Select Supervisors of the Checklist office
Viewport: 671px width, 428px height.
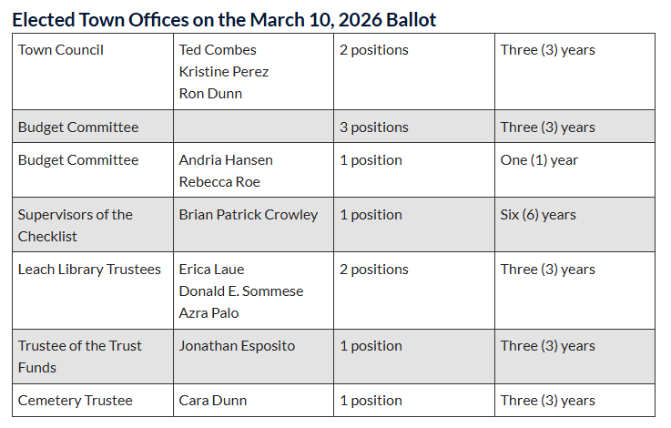coord(76,226)
